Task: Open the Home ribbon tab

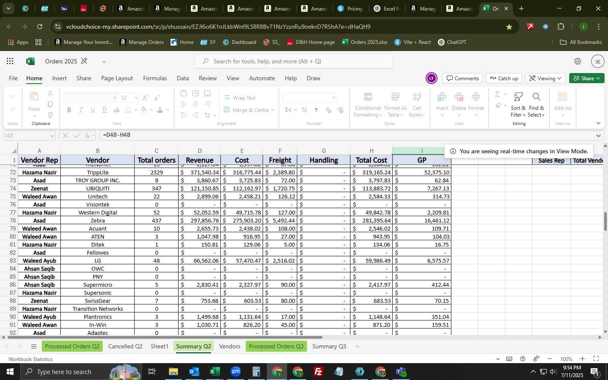Action: (34, 78)
